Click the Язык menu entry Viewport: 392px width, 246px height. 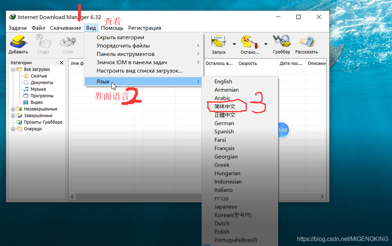pyautogui.click(x=144, y=81)
